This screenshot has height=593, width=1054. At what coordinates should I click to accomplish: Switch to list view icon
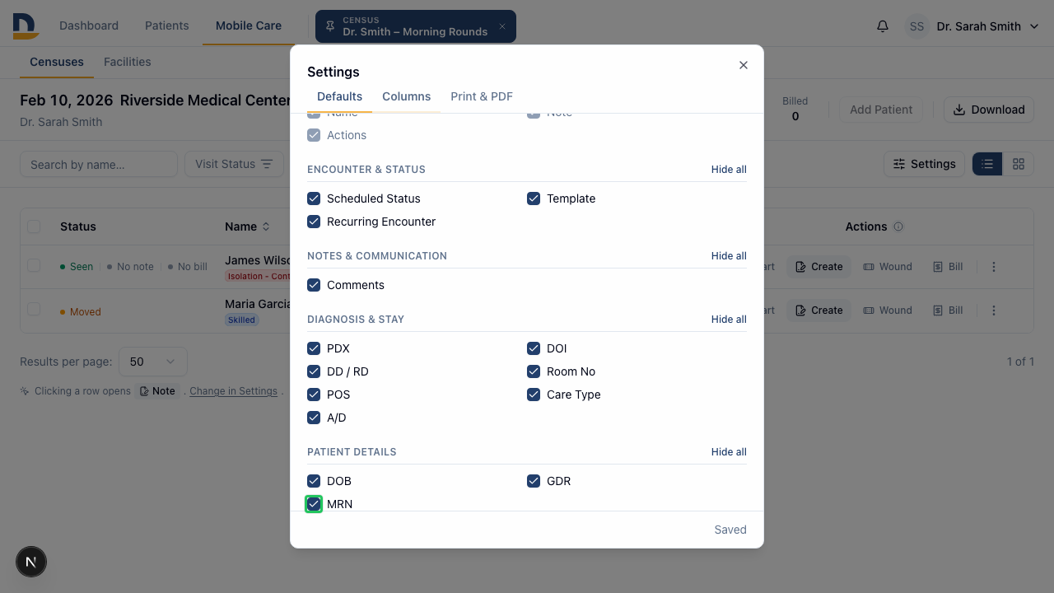(987, 164)
